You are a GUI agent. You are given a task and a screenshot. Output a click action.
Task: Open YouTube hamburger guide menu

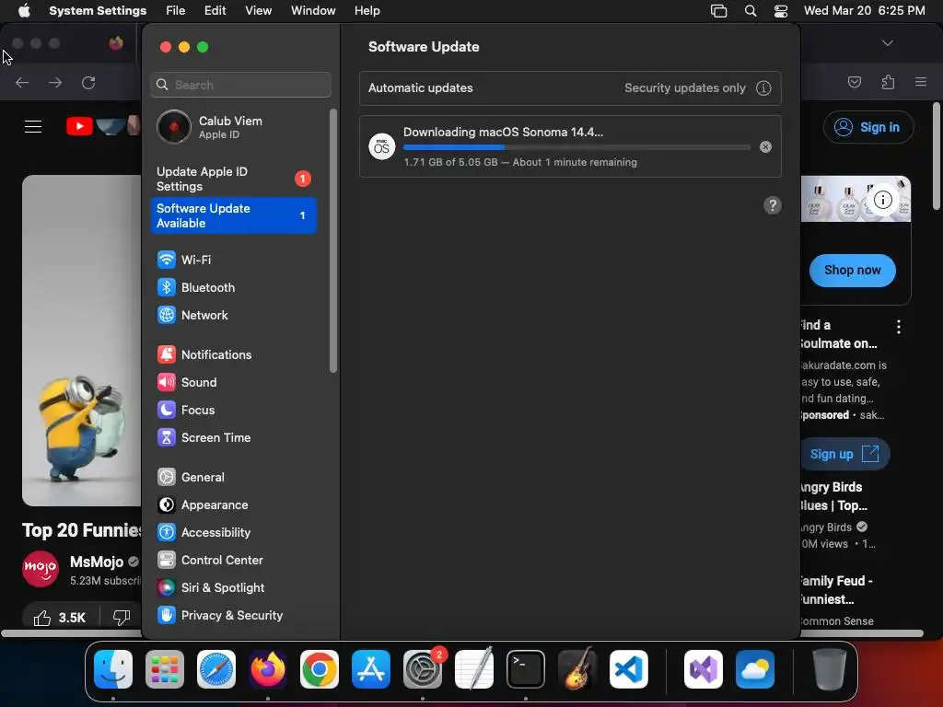click(x=33, y=127)
